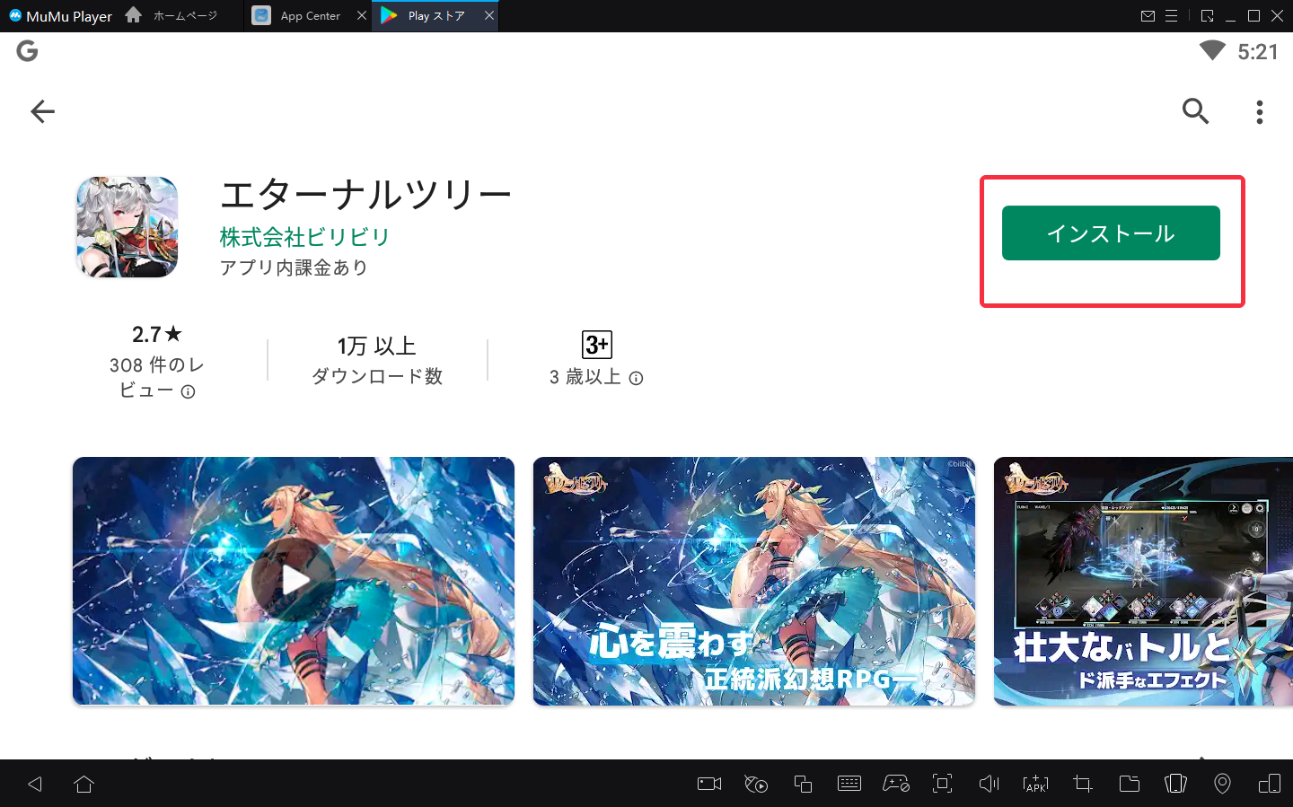Open the MuMu hamburger menu
Viewport: 1293px width, 807px height.
[1171, 16]
